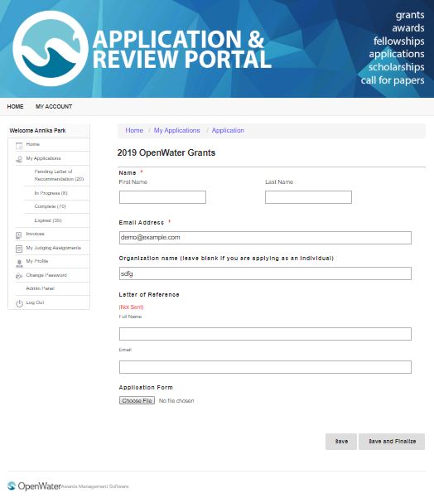The height and width of the screenshot is (503, 434).
Task: Click the Choose File button
Action: pyautogui.click(x=137, y=400)
